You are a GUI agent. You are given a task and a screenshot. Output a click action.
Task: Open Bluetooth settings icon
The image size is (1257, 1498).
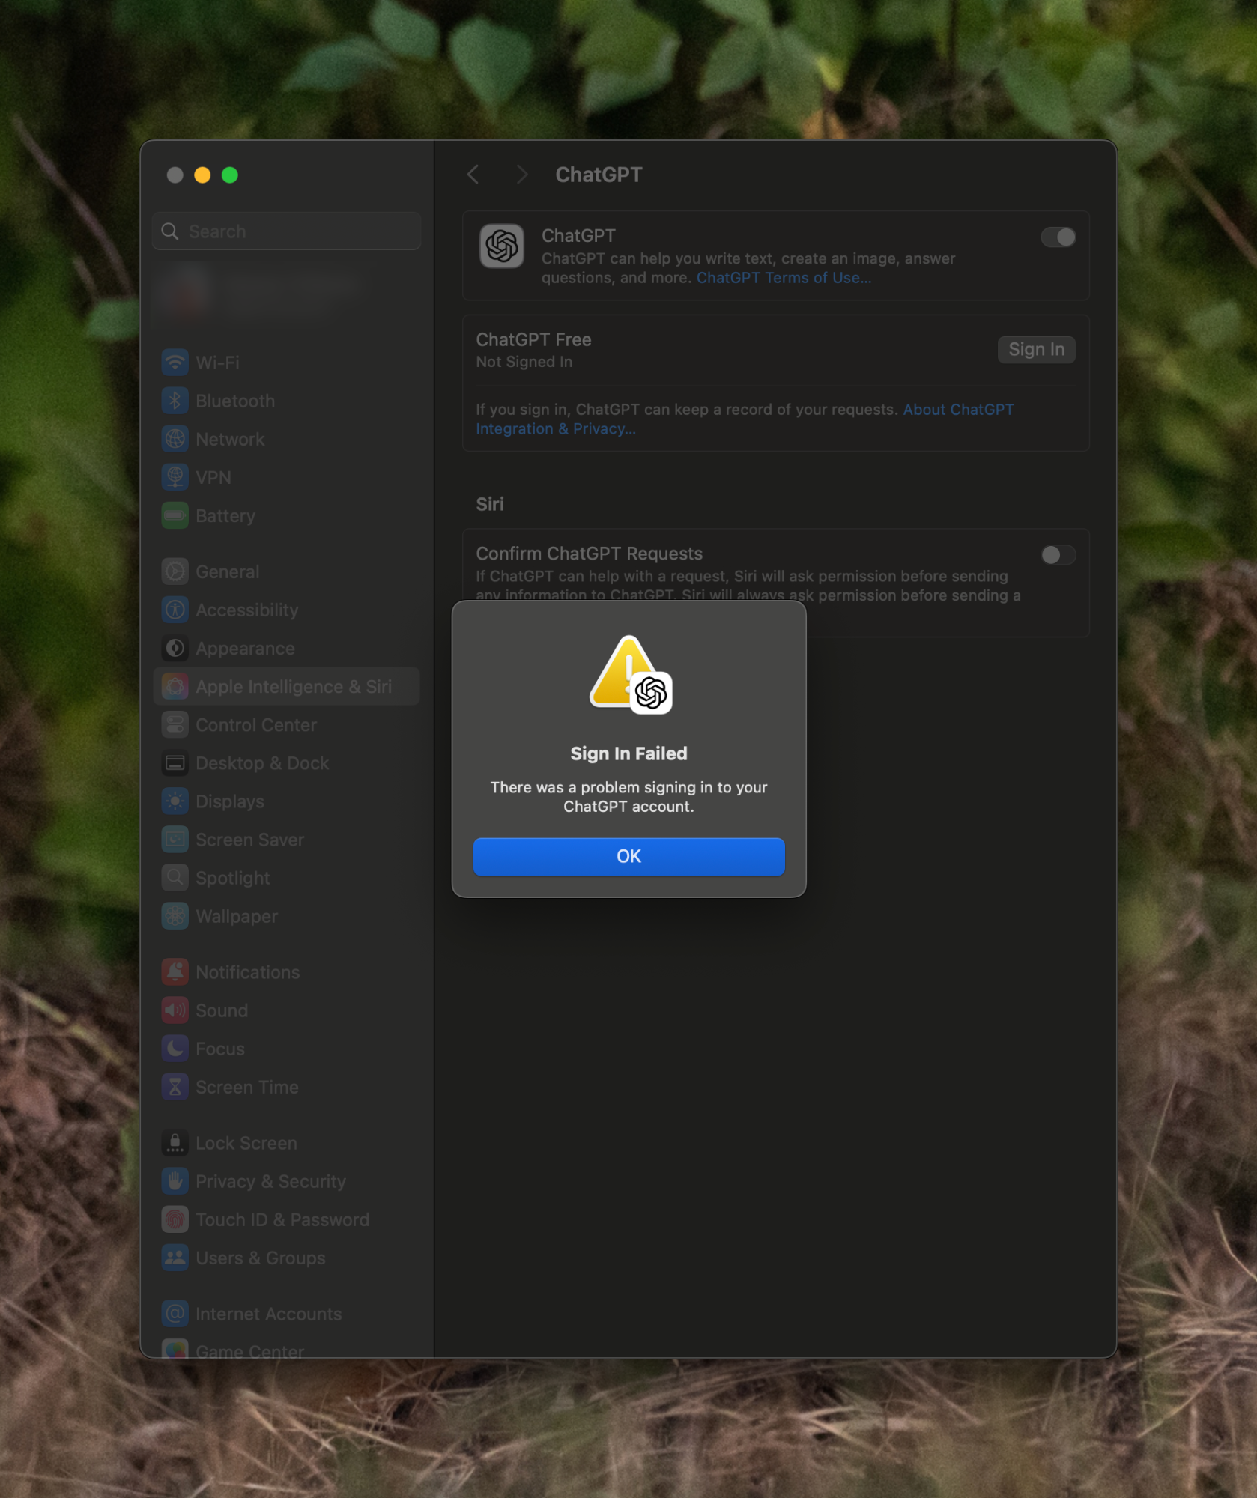(x=175, y=401)
